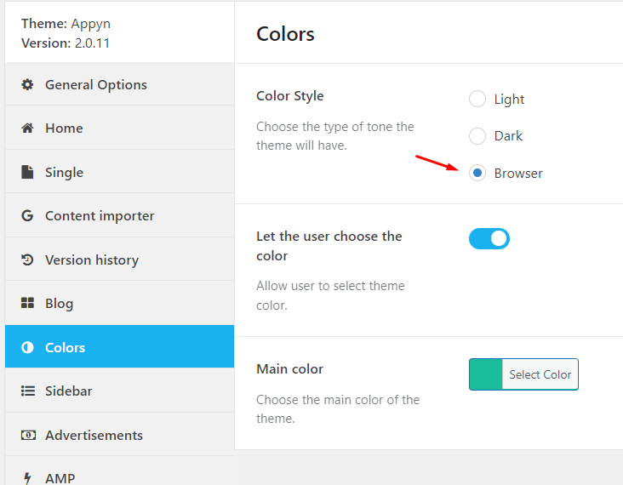Click the half-circle Colors icon
Screen dimensions: 623x485
pyautogui.click(x=27, y=347)
